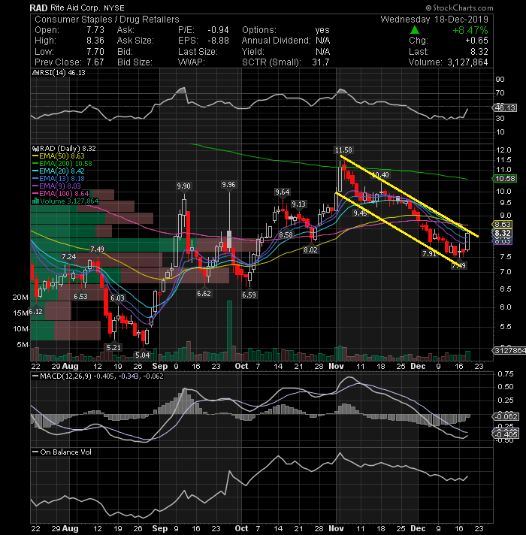This screenshot has width=526, height=535.
Task: Click the 9.45 price label
Action: pyautogui.click(x=360, y=213)
